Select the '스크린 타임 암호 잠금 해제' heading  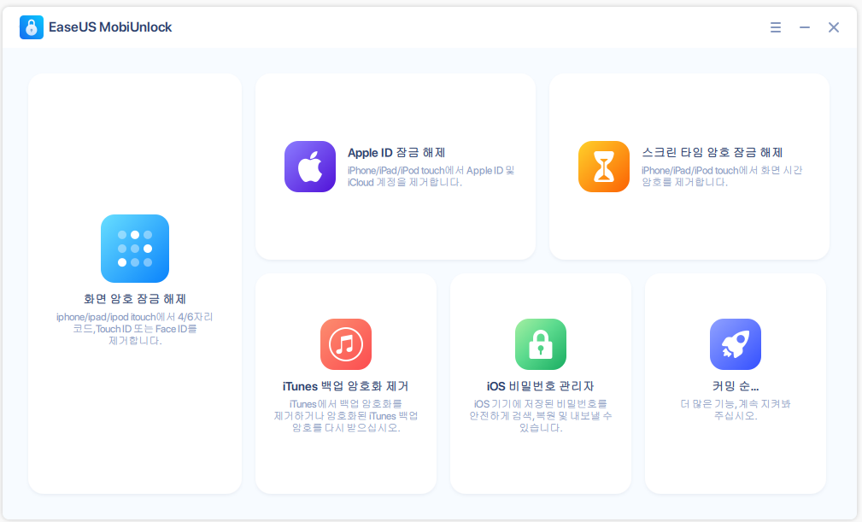712,153
